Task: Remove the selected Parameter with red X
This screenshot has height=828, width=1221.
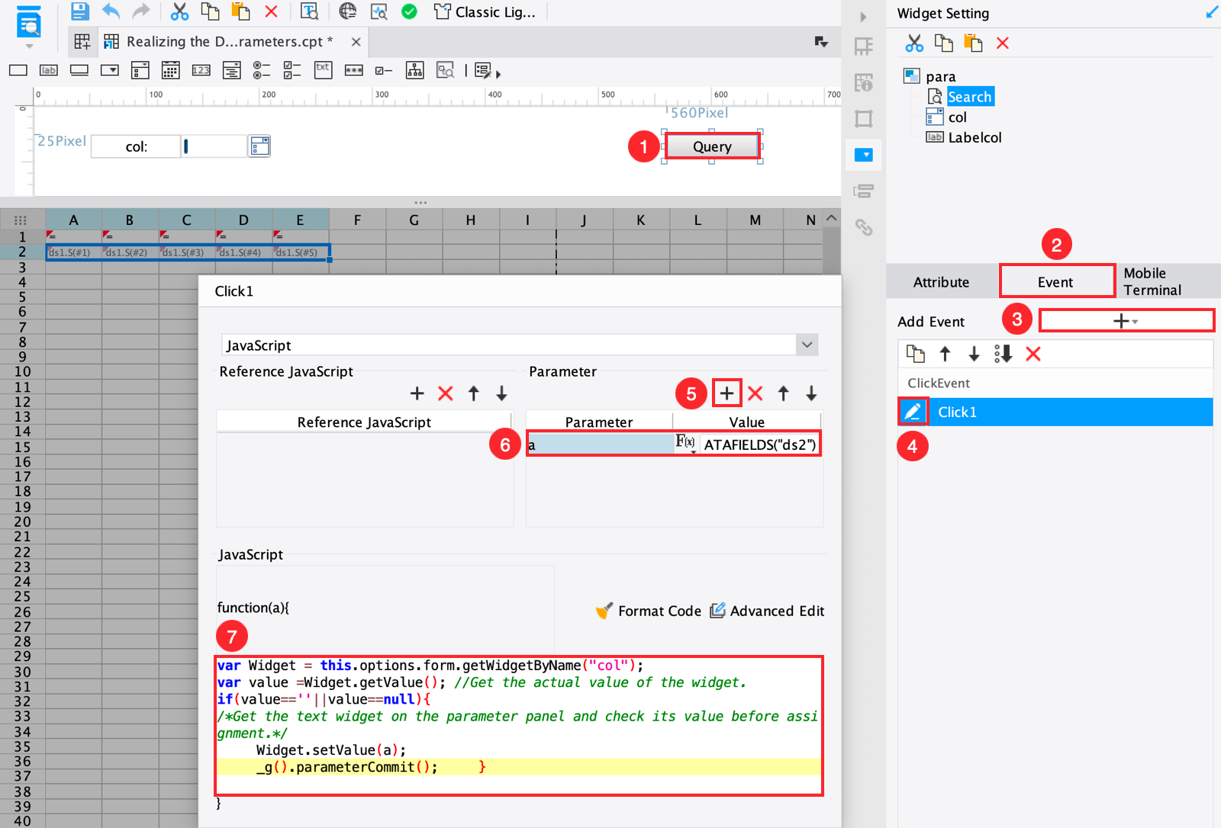Action: pos(755,393)
